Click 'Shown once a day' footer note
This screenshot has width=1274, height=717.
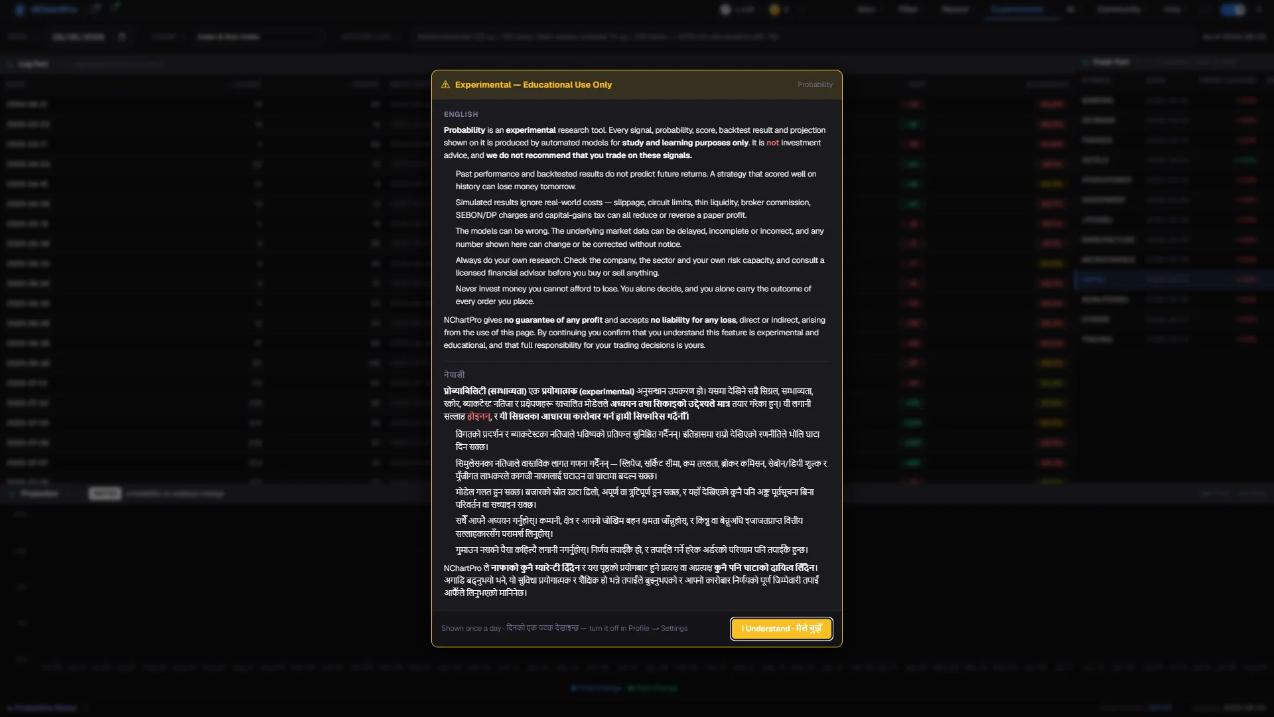[x=471, y=628]
